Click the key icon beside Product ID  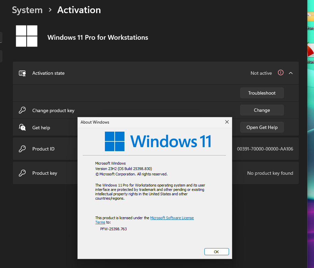coord(22,149)
